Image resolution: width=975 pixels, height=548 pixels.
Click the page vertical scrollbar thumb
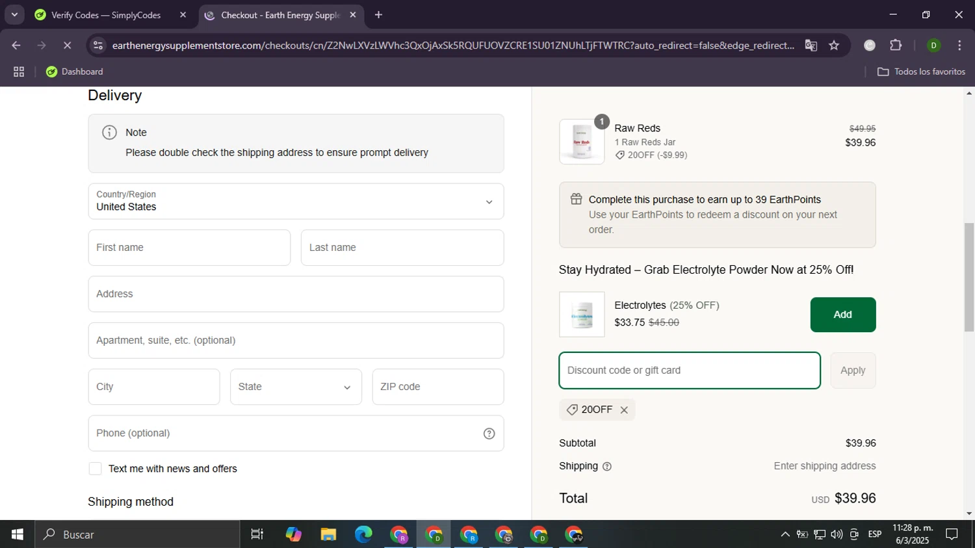pyautogui.click(x=969, y=277)
